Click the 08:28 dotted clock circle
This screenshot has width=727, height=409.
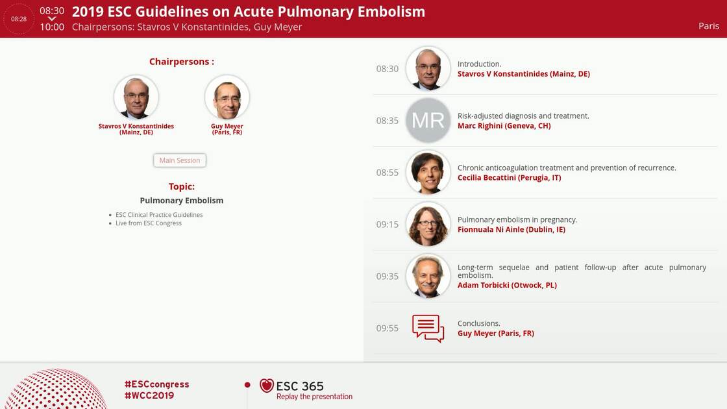[x=19, y=19]
